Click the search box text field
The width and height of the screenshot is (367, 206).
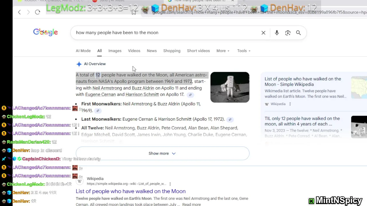click(x=166, y=33)
